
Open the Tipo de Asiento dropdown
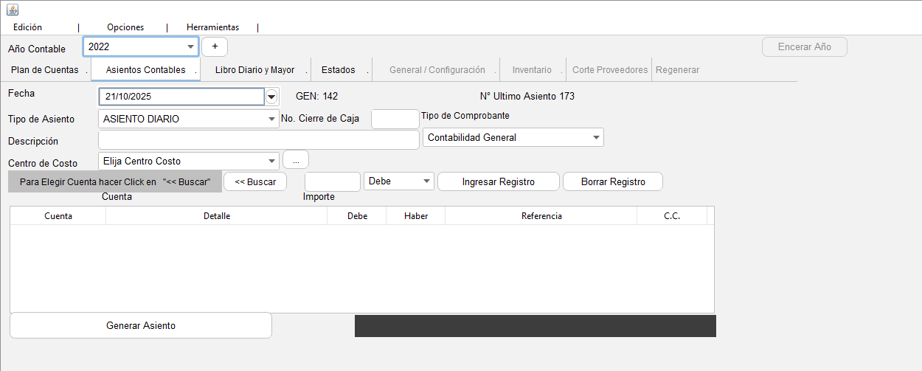pos(271,119)
